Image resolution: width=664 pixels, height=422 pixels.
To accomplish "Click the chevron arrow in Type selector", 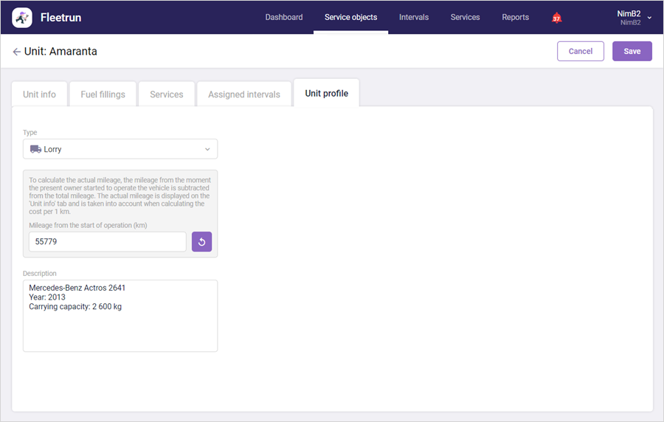I will click(207, 149).
